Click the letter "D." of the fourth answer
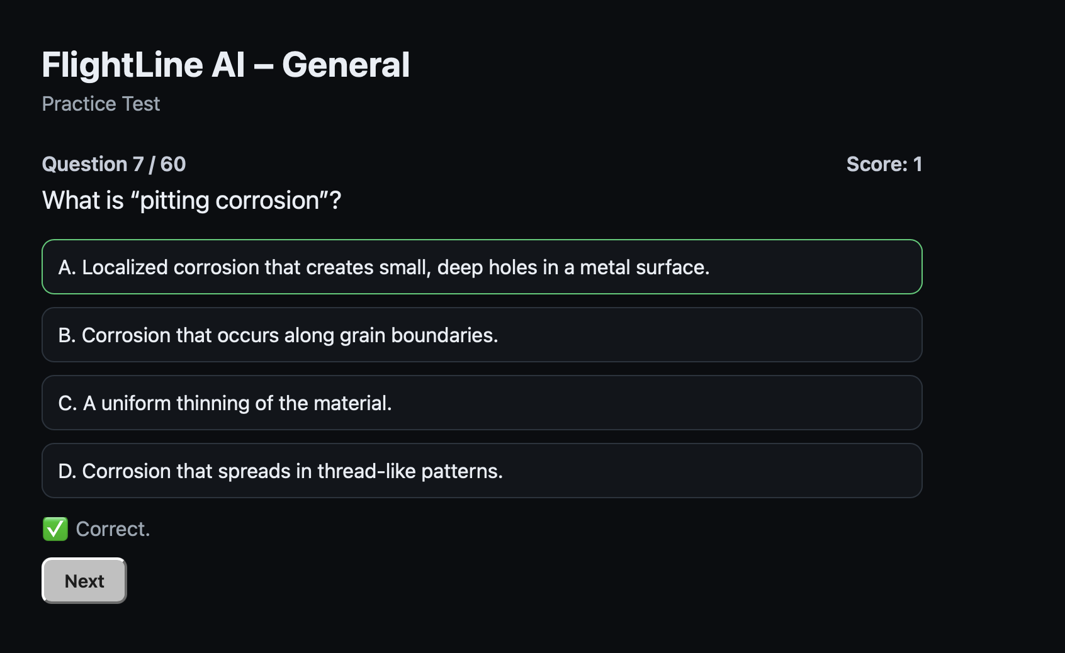The image size is (1065, 653). [x=67, y=471]
